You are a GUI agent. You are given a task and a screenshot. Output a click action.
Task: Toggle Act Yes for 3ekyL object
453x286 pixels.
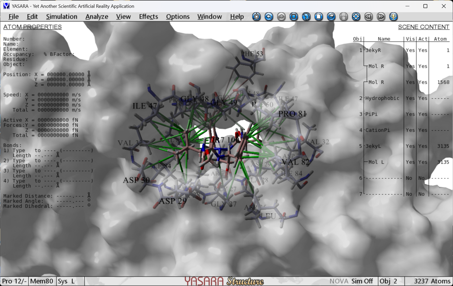(x=423, y=146)
